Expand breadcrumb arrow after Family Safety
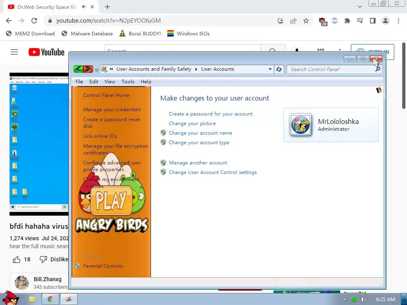The image size is (407, 305). [x=196, y=69]
